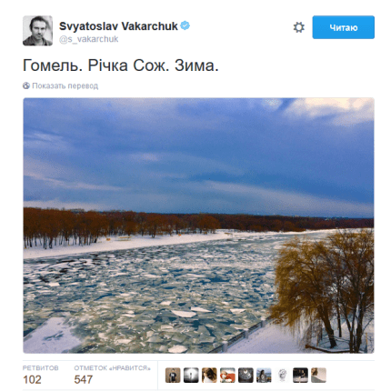The height and width of the screenshot is (391, 391).
Task: Click the eighth liker avatar
Action: pos(300,376)
